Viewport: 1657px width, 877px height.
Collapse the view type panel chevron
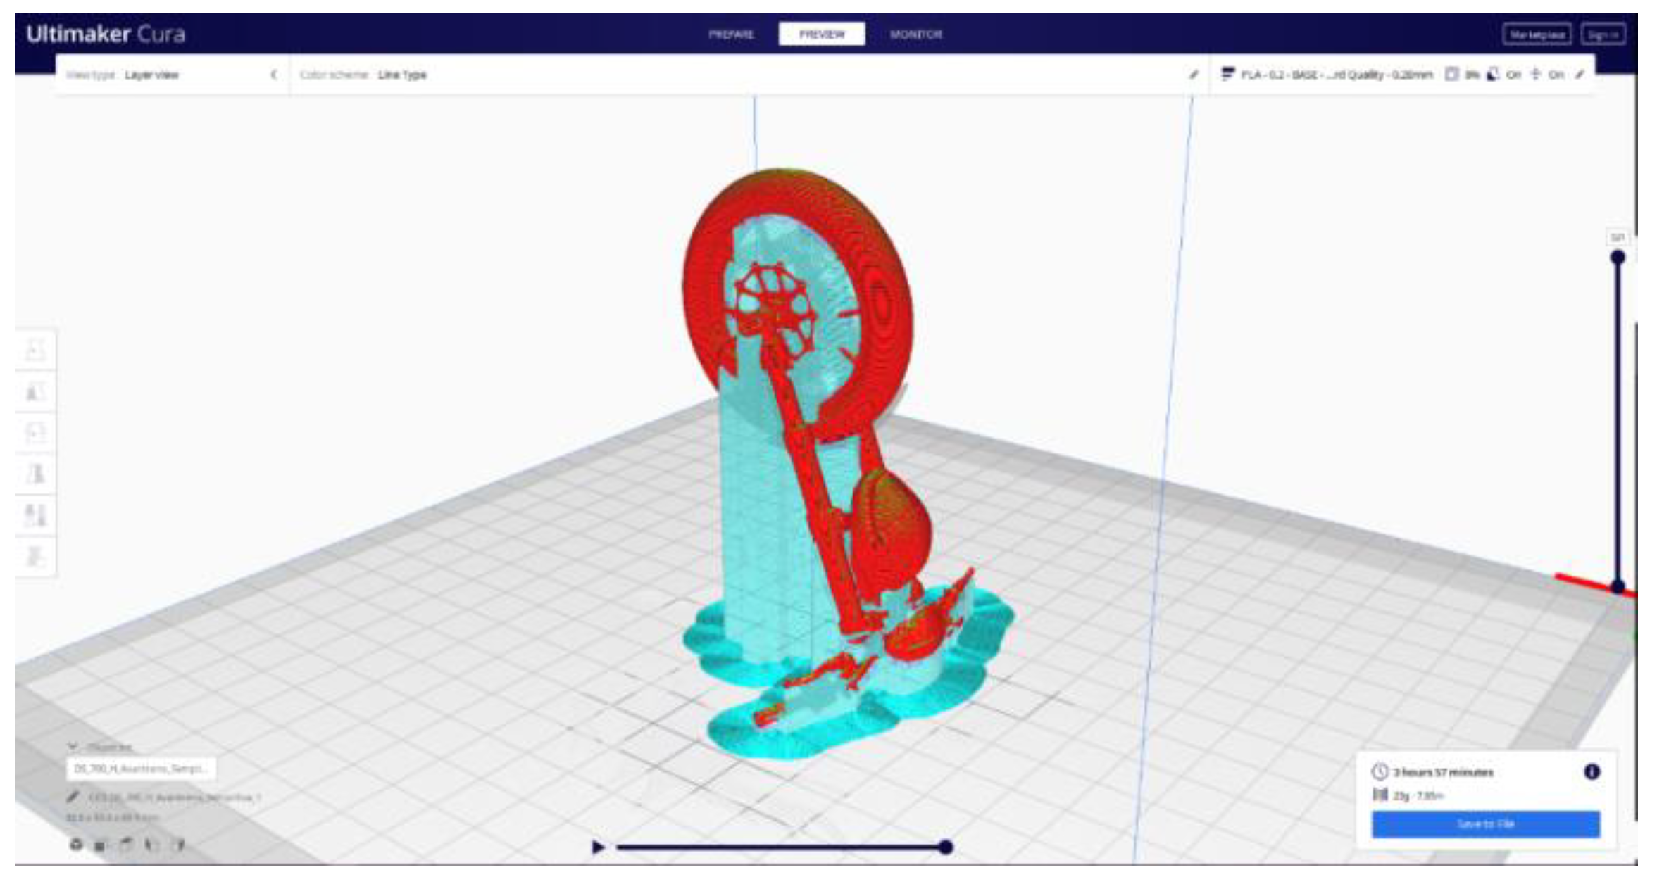(x=274, y=74)
